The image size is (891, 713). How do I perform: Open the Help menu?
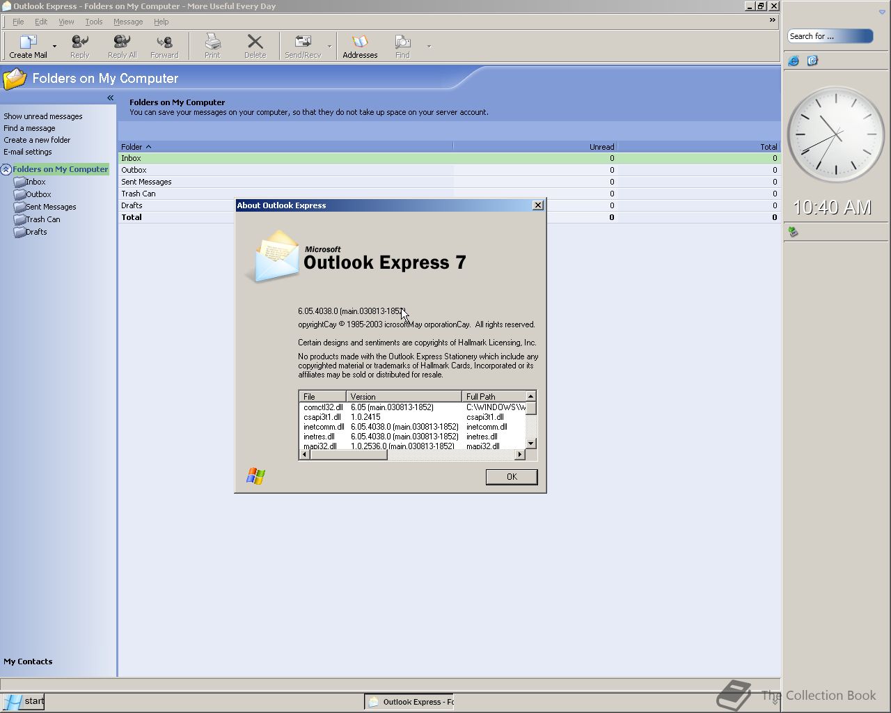[161, 22]
